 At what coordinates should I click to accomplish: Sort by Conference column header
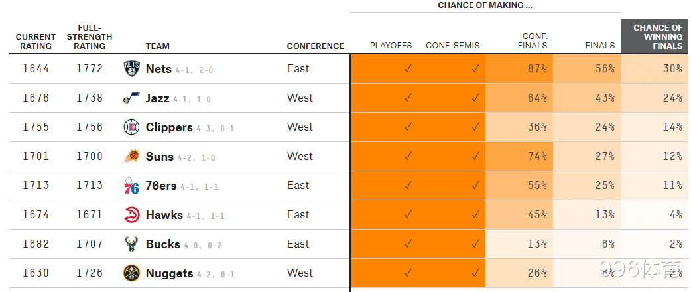coord(316,46)
